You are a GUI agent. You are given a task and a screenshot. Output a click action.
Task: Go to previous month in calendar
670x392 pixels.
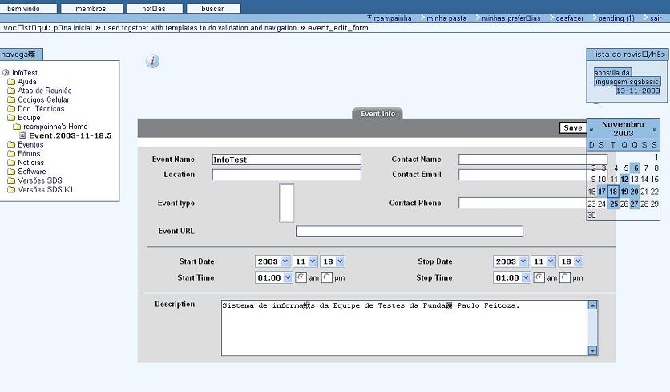(591, 129)
